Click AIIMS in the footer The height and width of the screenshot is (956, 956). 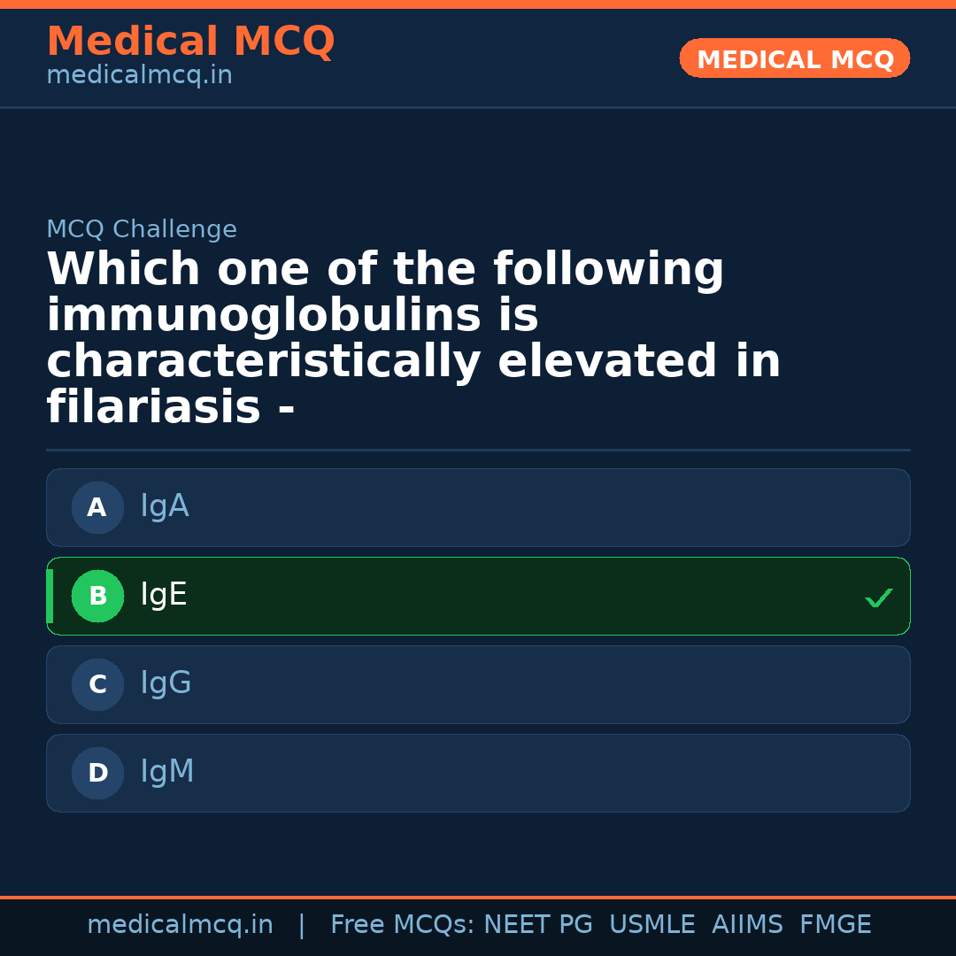(x=747, y=925)
